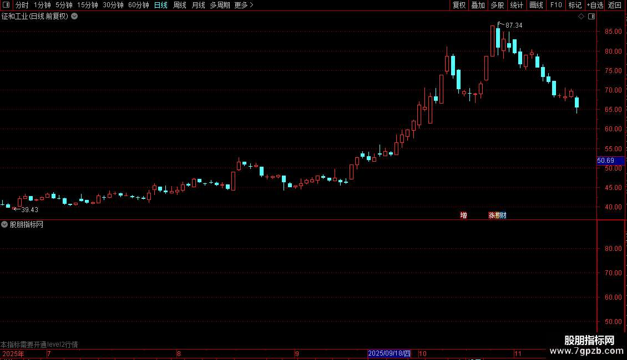Click 本指标需要开通level2行情 notice

pos(39,344)
